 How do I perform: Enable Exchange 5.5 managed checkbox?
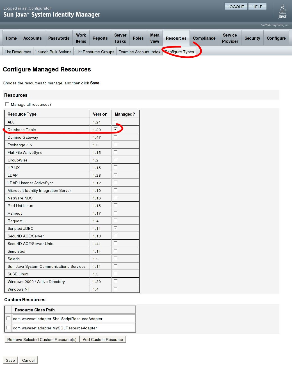(115, 144)
